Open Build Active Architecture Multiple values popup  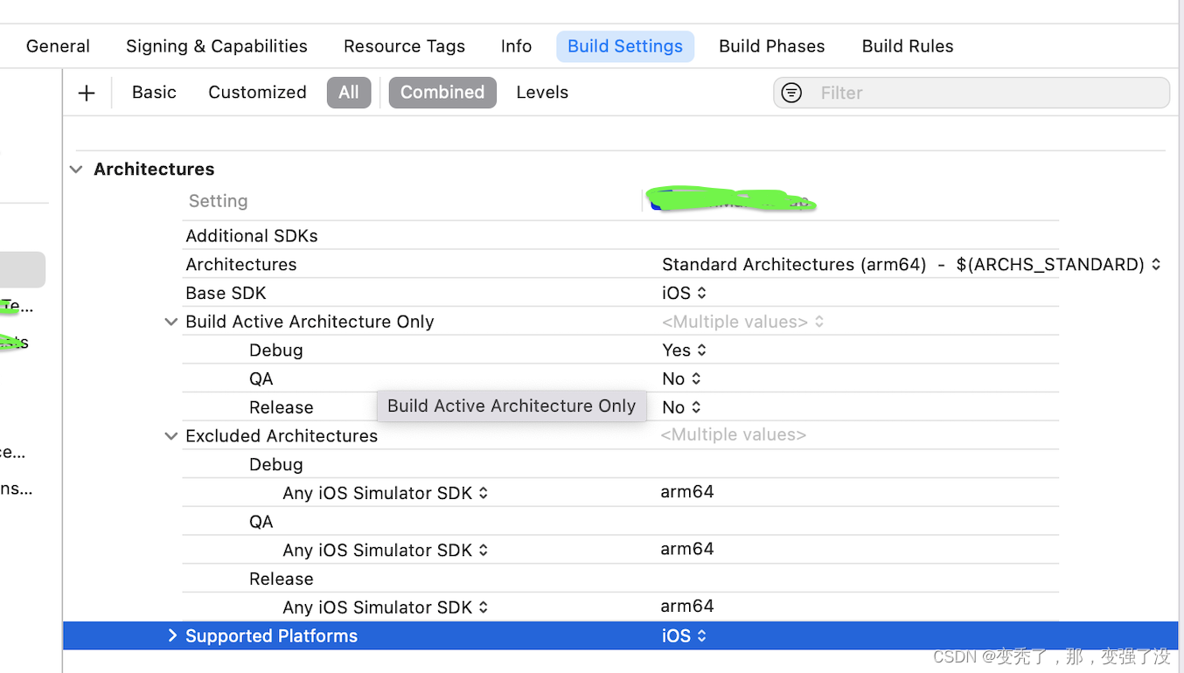click(742, 322)
